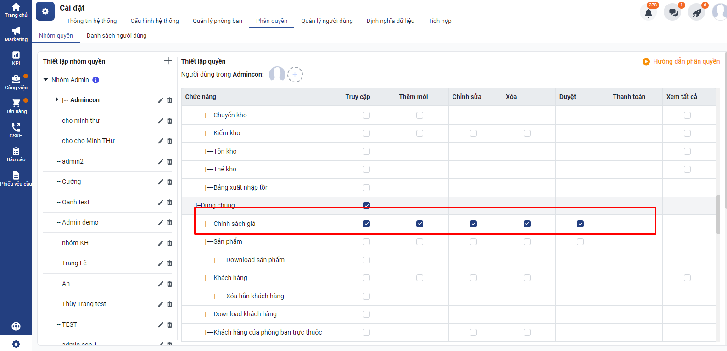Click the plus icon to add permission group
The width and height of the screenshot is (727, 351).
[168, 61]
